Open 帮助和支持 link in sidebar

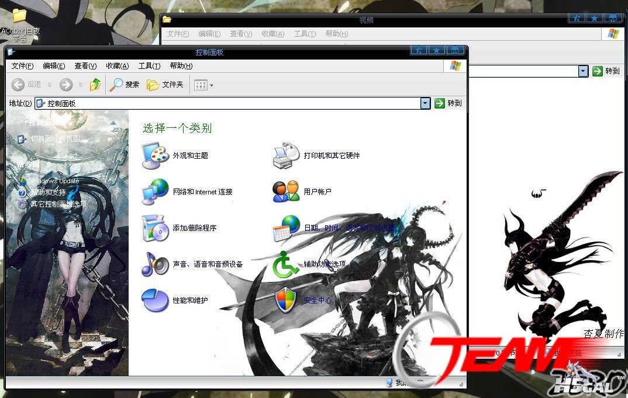click(x=48, y=192)
